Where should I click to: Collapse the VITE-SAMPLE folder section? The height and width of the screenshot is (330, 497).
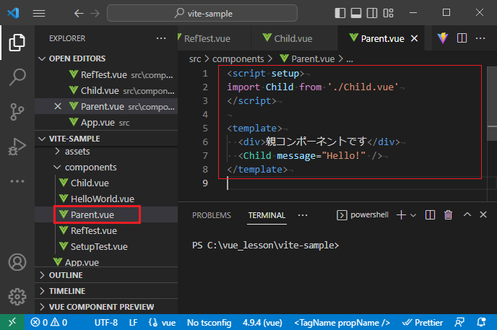coord(106,139)
